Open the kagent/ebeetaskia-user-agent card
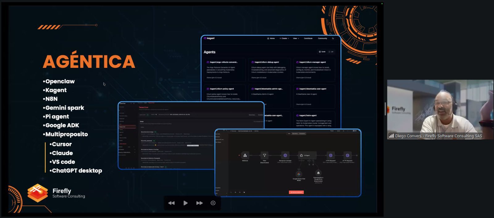 tap(314, 96)
